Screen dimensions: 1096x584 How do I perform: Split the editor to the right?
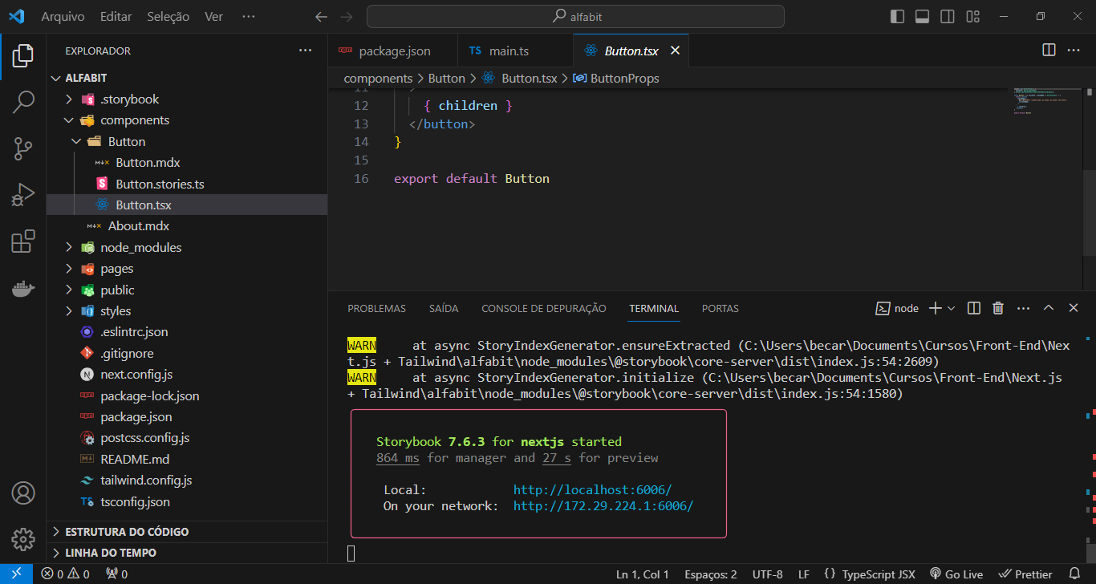[1049, 51]
